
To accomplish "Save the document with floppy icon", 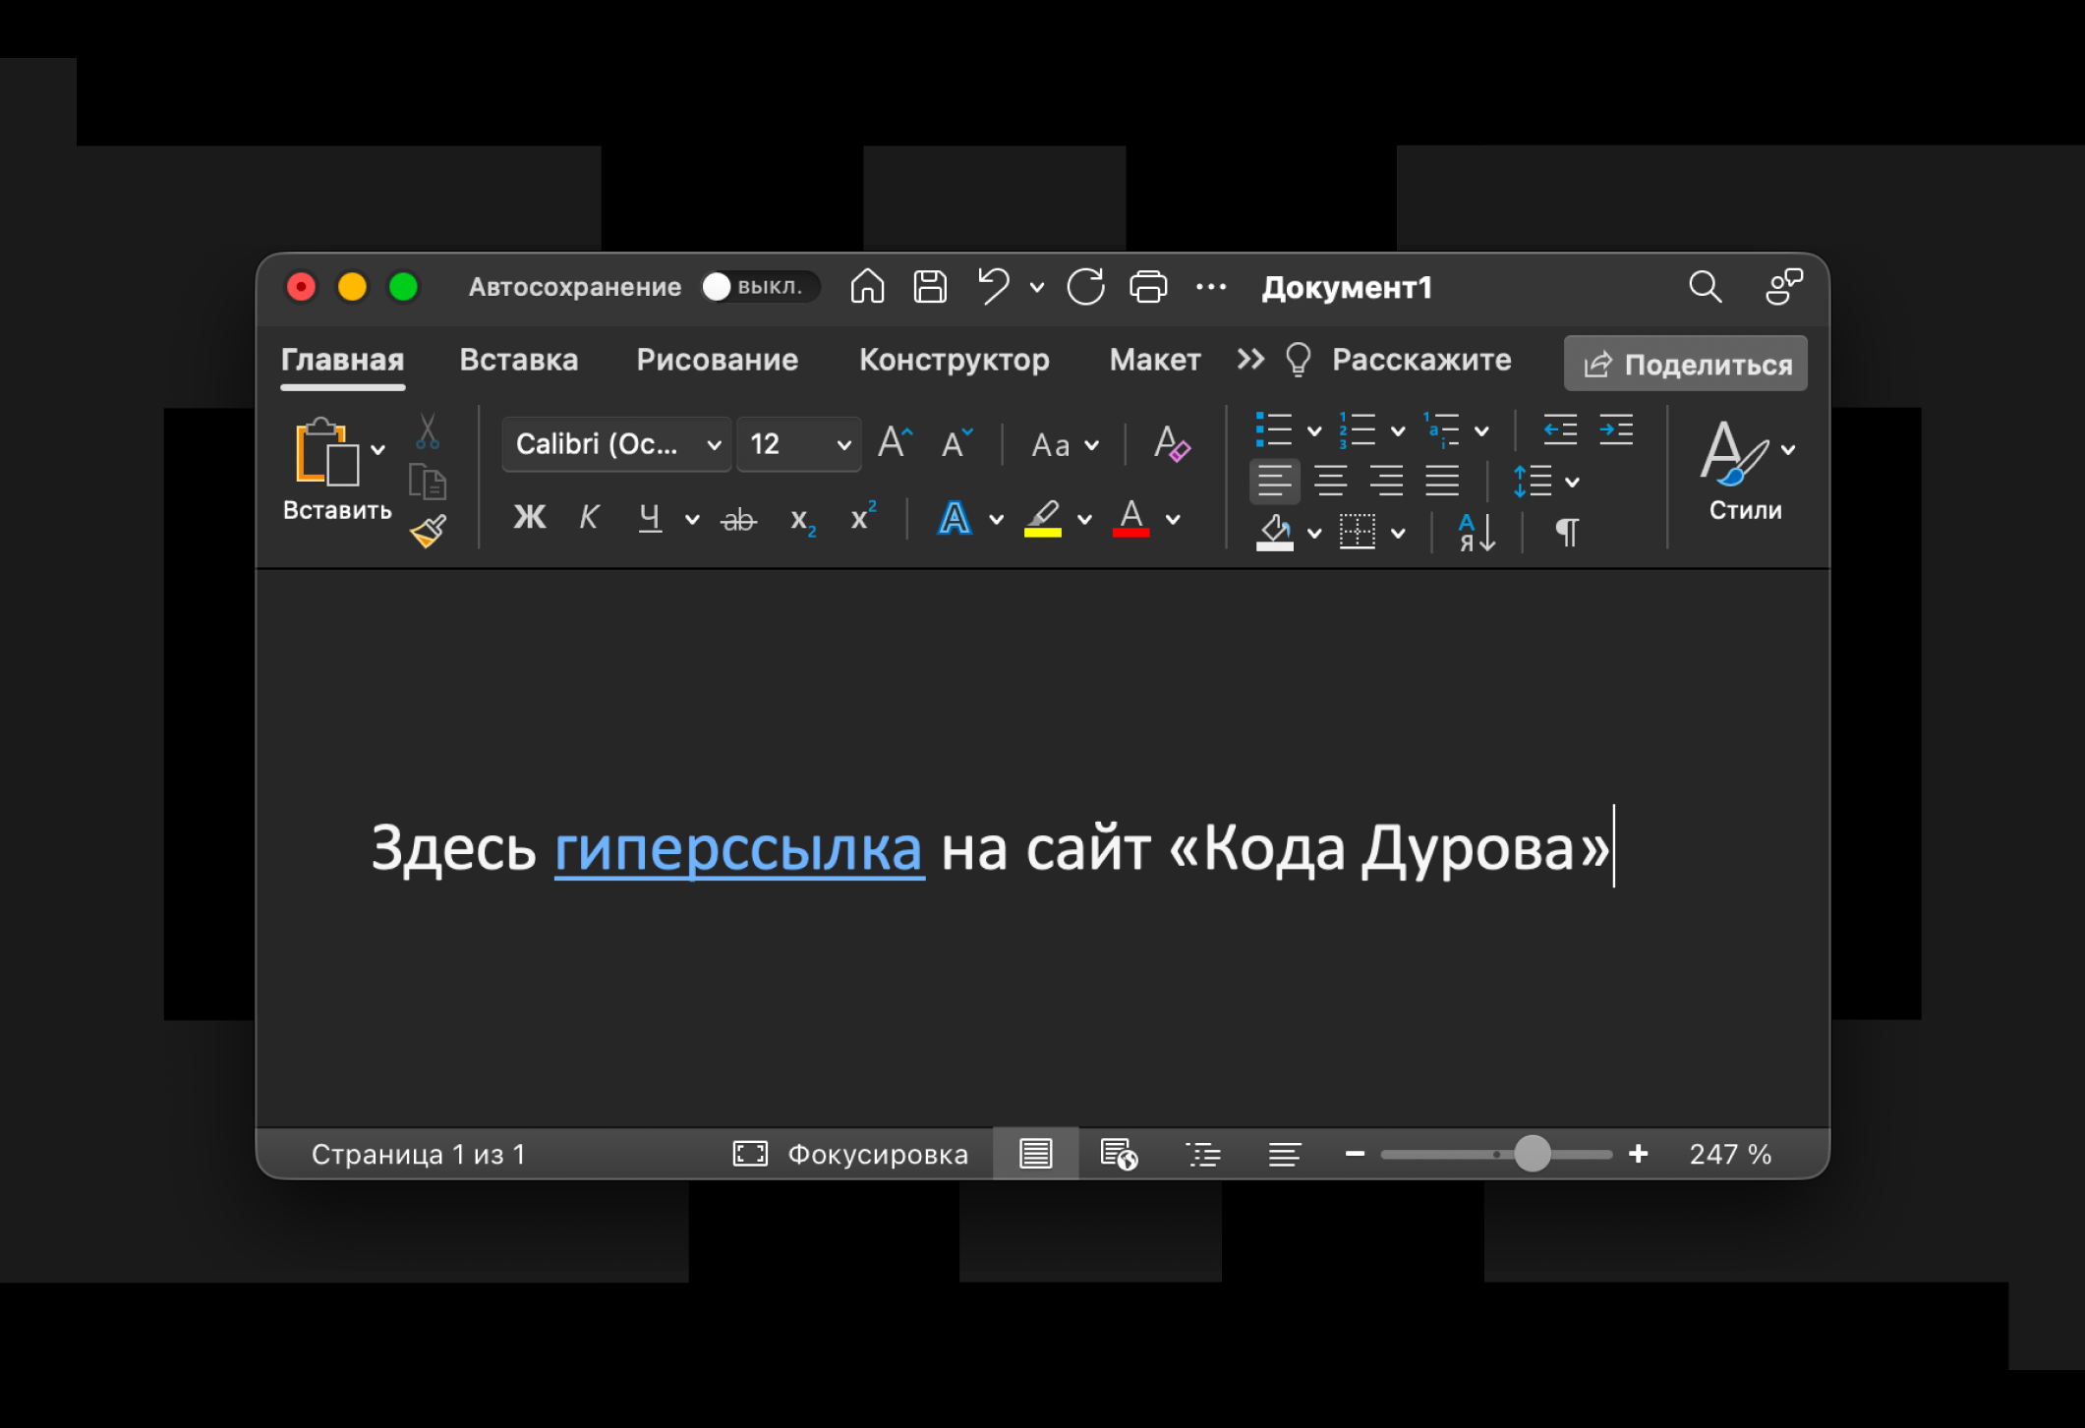I will (930, 287).
